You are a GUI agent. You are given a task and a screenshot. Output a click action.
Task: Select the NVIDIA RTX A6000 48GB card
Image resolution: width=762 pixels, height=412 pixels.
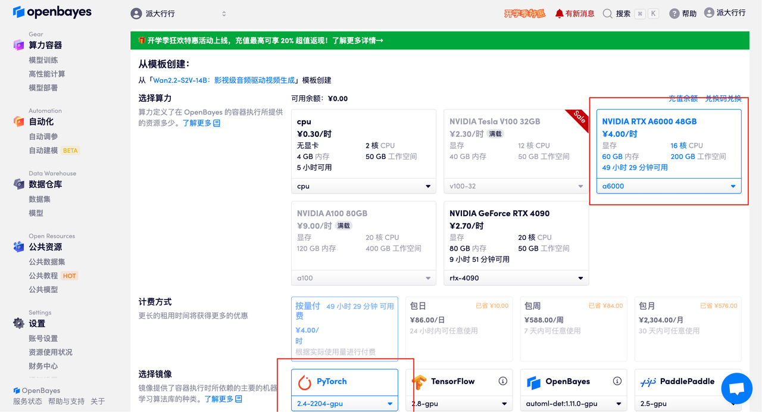click(x=669, y=145)
